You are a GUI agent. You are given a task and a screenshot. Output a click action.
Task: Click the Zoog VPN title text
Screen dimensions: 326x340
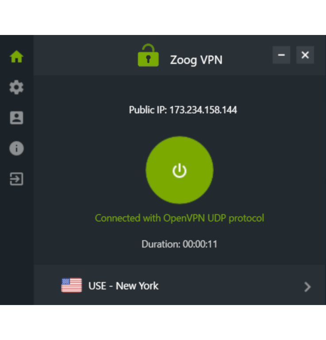196,60
